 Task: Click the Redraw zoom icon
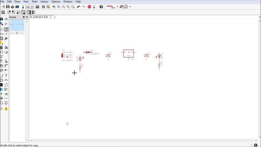(x=68, y=7)
